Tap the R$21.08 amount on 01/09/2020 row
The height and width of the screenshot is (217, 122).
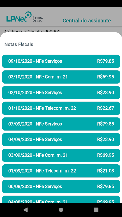click(x=105, y=171)
